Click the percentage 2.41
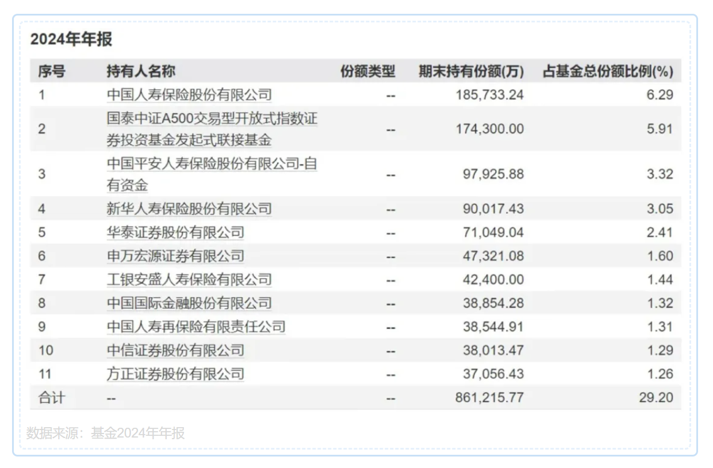 pyautogui.click(x=660, y=232)
